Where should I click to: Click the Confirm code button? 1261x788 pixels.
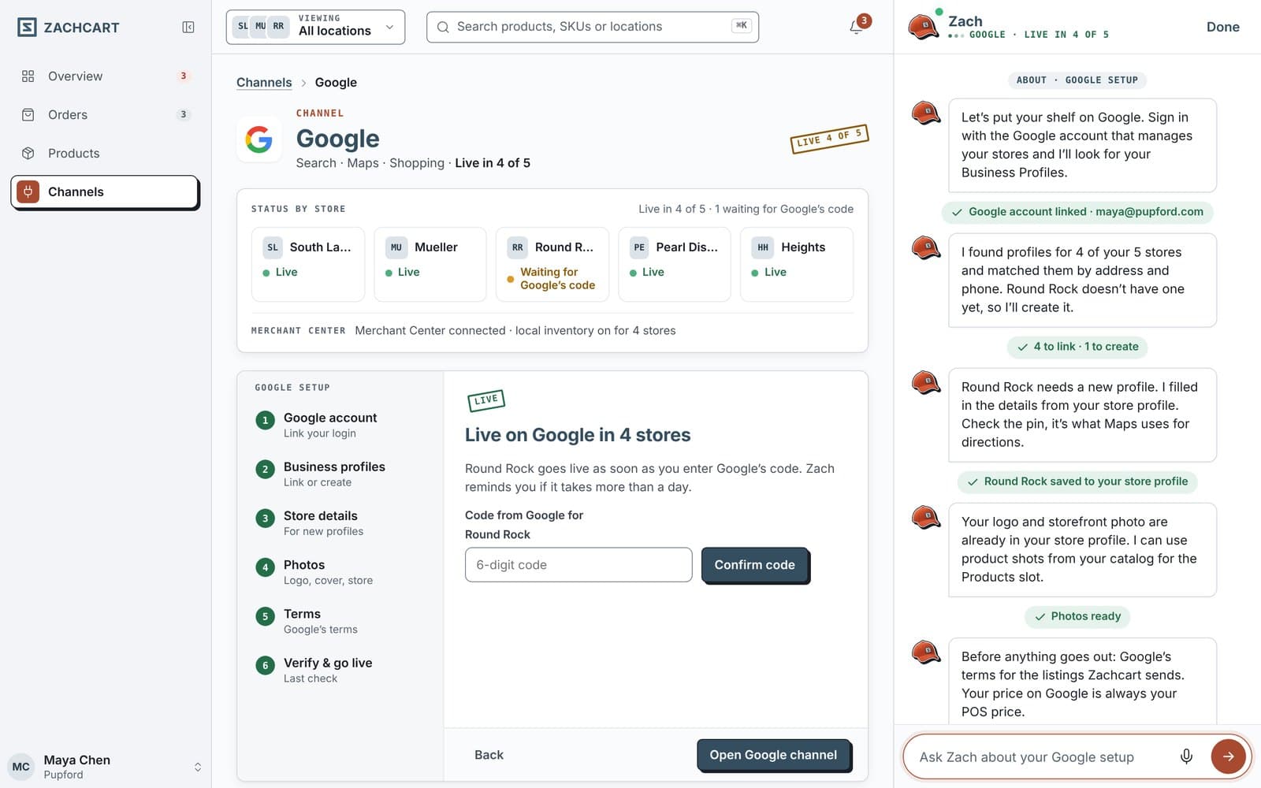755,565
